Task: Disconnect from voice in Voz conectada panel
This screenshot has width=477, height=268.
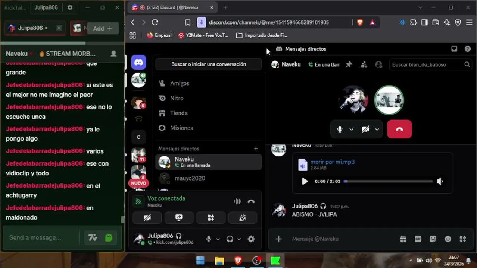Action: [x=251, y=201]
